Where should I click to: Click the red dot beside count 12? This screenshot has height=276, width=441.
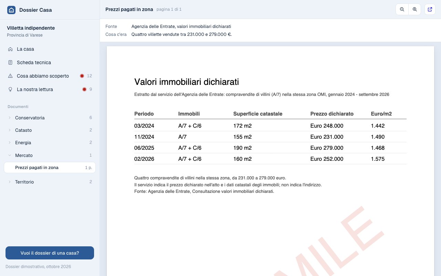coord(82,76)
